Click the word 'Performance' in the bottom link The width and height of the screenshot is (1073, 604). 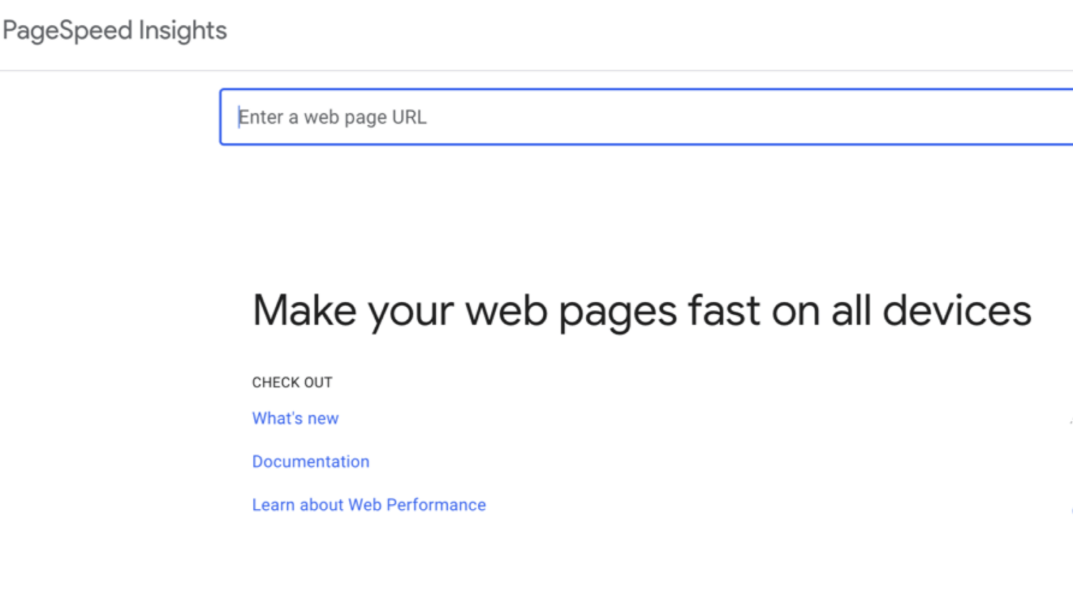436,505
